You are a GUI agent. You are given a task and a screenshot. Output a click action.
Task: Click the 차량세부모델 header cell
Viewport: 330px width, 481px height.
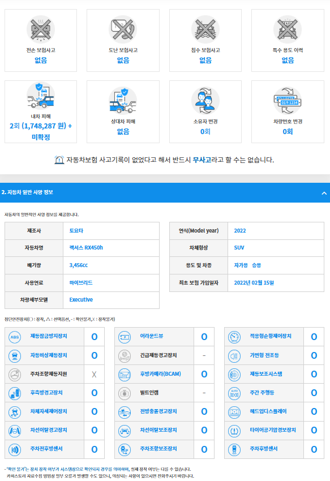34,300
